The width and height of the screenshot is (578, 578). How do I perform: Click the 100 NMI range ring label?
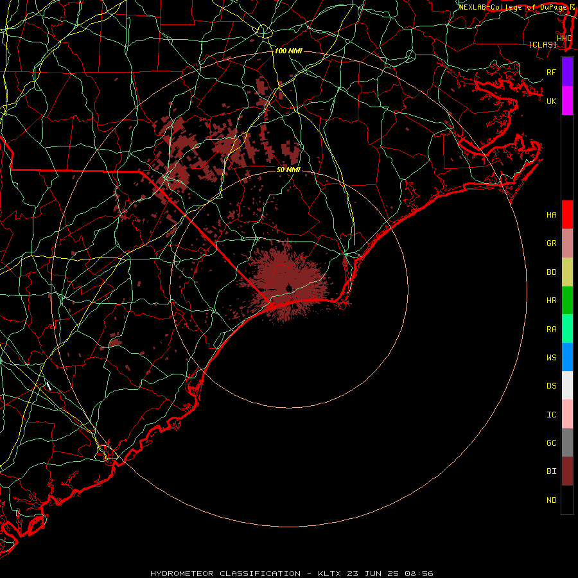[x=288, y=51]
